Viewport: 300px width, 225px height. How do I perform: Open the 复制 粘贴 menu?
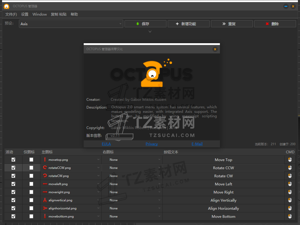pos(58,14)
